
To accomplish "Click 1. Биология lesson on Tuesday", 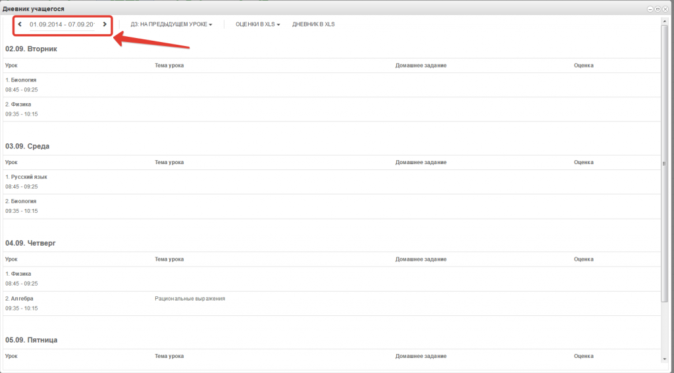I will click(x=20, y=80).
